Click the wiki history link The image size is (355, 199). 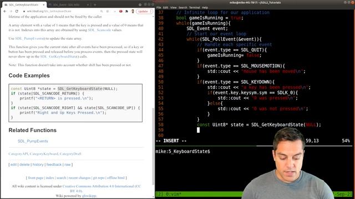tap(38, 165)
